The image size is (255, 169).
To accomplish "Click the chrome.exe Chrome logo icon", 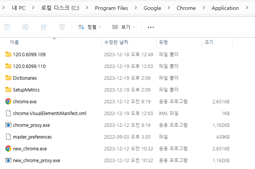I will [8, 101].
